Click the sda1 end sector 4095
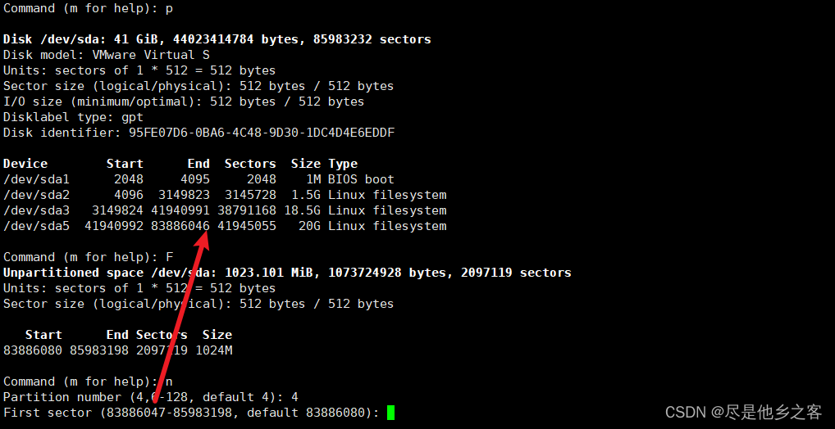The height and width of the screenshot is (429, 835). coord(195,179)
